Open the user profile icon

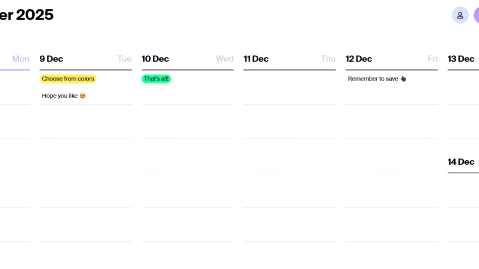pos(460,15)
